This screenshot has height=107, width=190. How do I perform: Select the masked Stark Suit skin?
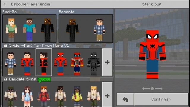point(60,64)
